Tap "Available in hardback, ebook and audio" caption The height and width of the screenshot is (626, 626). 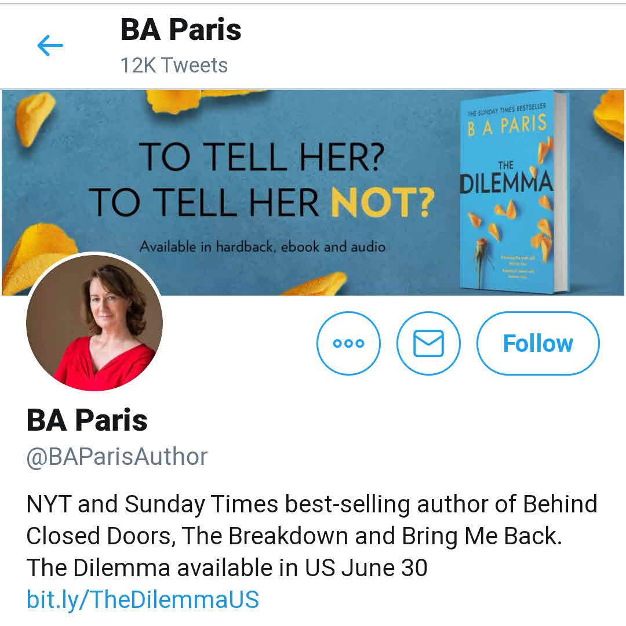point(262,247)
